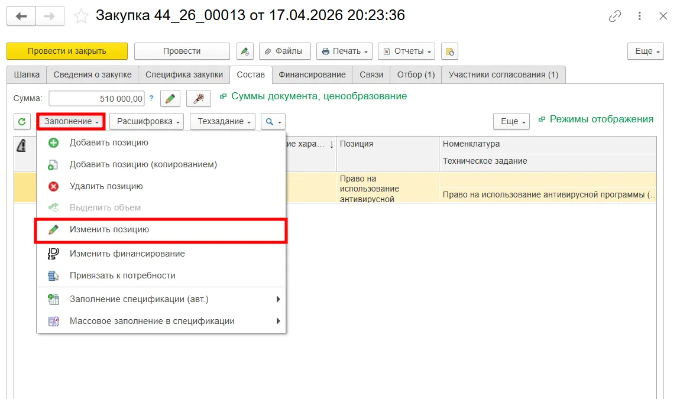Screen dimensions: 680x399
Task: Open the Расшифровка dropdown
Action: (147, 121)
